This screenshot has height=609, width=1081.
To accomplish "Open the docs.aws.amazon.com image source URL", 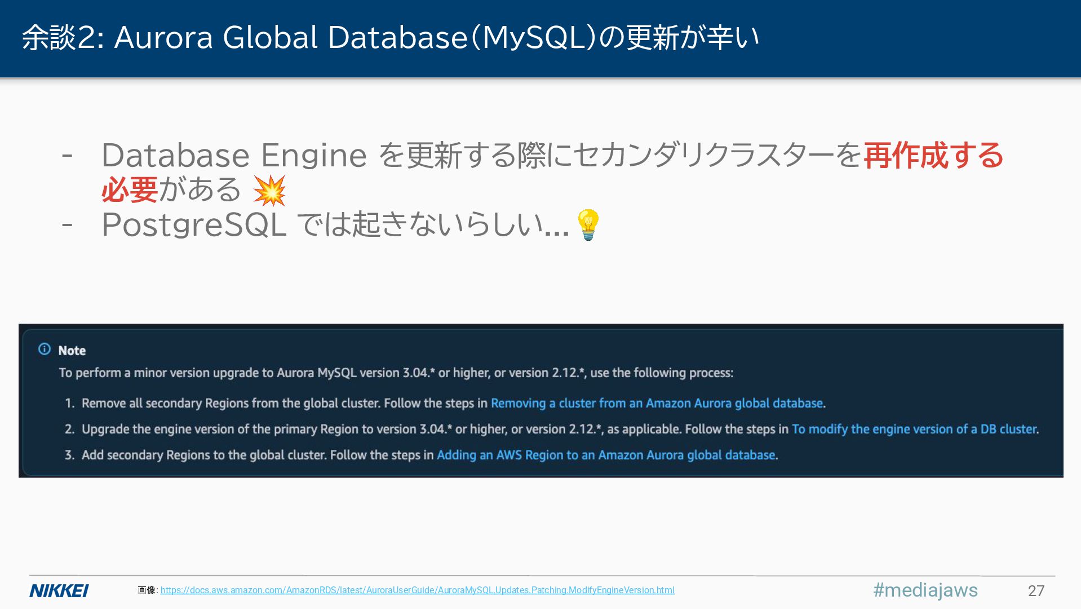I will coord(417,590).
